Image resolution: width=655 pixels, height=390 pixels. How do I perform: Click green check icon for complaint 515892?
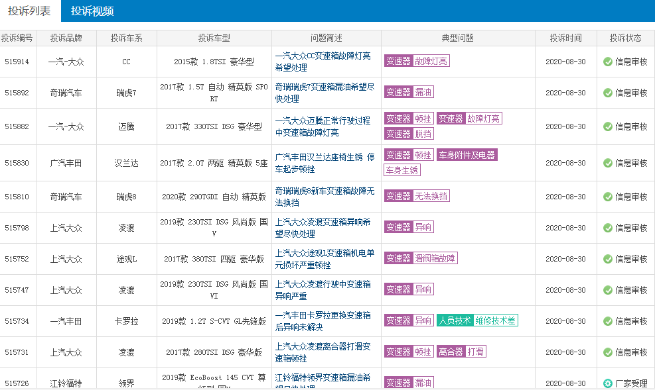tap(608, 93)
